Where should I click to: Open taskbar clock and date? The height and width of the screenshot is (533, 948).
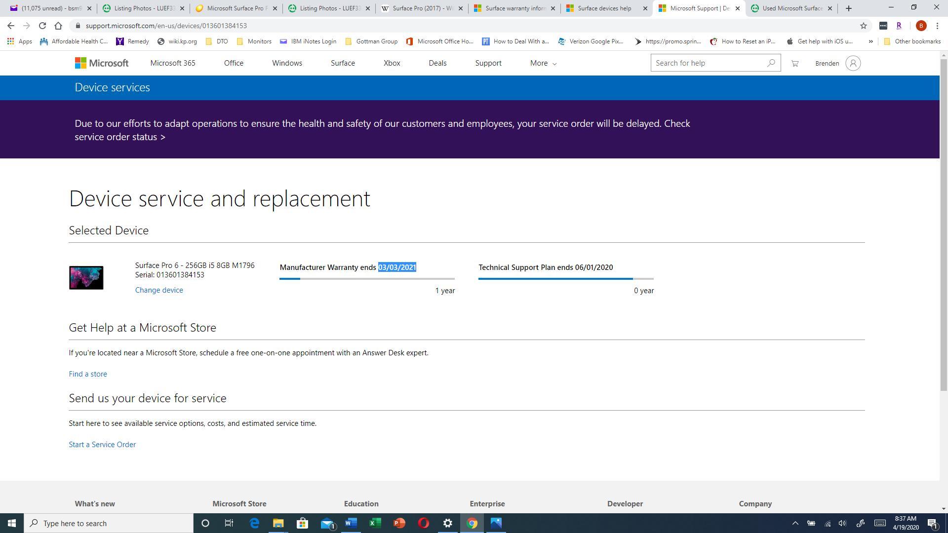pos(906,523)
